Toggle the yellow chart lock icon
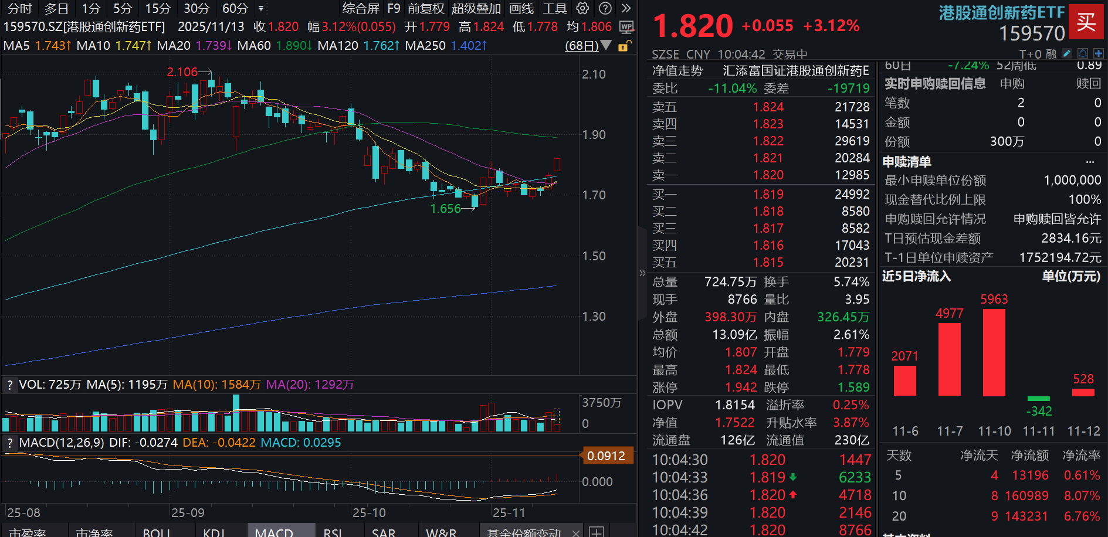 (x=625, y=46)
